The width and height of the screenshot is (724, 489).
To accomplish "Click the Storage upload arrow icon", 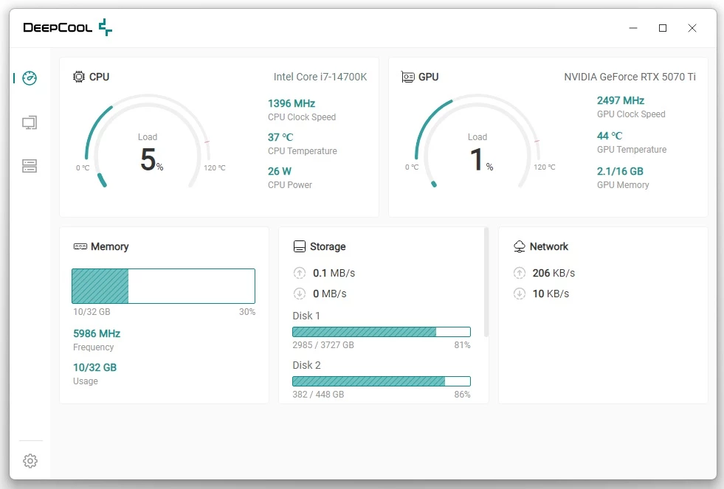I will point(300,273).
